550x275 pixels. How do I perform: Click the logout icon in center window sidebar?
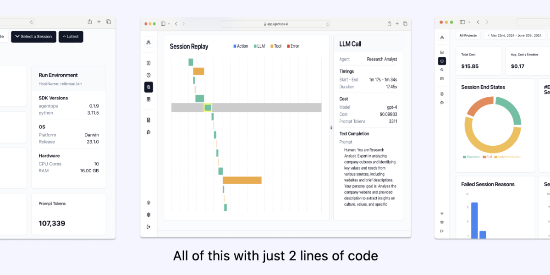click(x=148, y=226)
